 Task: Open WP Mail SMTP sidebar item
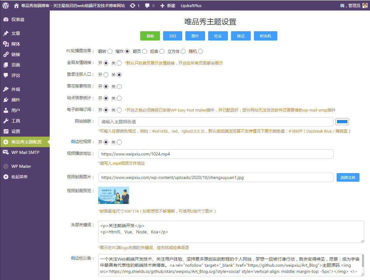[25, 152]
